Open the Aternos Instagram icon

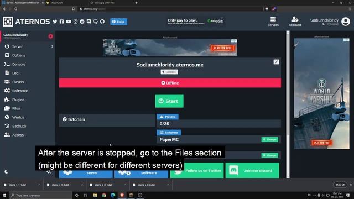pos(75,22)
